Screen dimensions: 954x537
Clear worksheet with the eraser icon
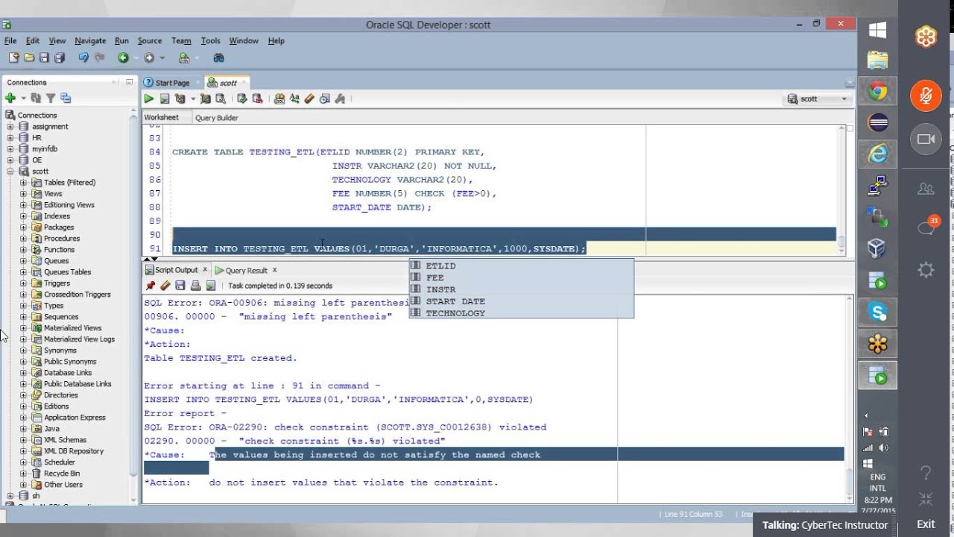[309, 98]
